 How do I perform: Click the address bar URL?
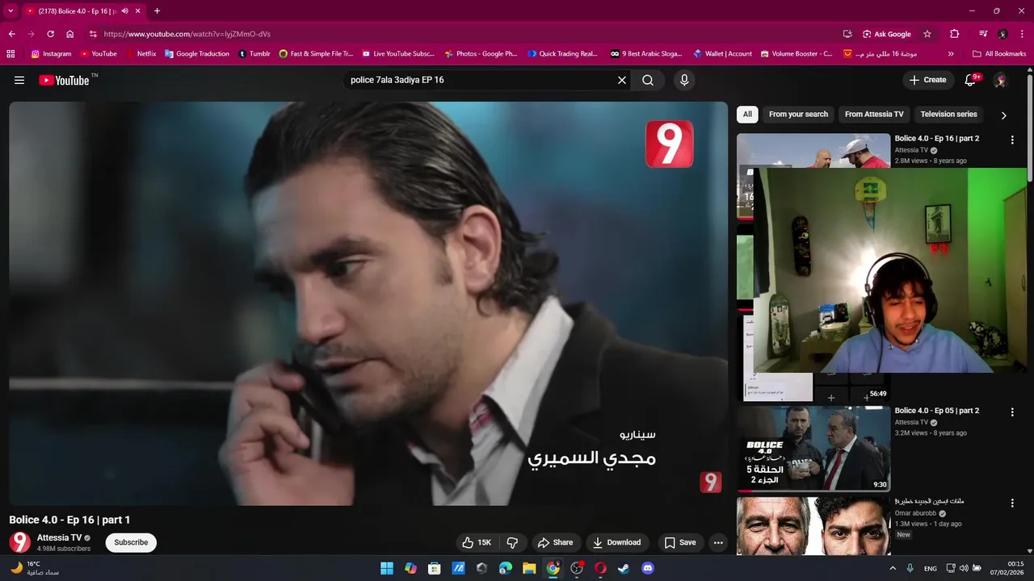point(187,34)
